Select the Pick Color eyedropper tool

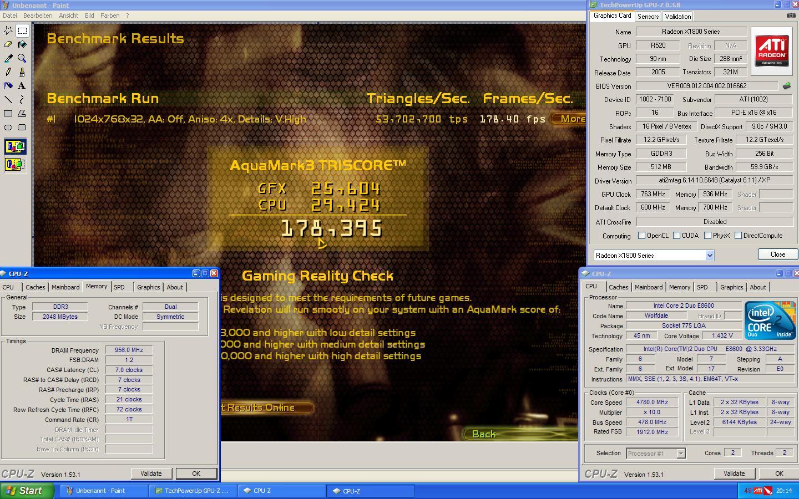(8, 58)
